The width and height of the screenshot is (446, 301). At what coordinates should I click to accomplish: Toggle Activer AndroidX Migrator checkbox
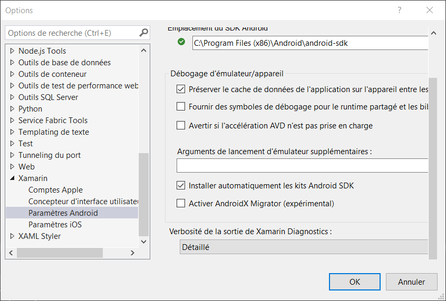coord(181,204)
